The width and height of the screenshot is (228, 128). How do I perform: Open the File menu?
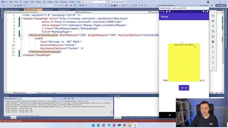[x=6, y=2]
